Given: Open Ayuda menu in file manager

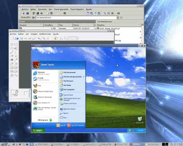Looking at the screenshot, I should [x=89, y=9].
